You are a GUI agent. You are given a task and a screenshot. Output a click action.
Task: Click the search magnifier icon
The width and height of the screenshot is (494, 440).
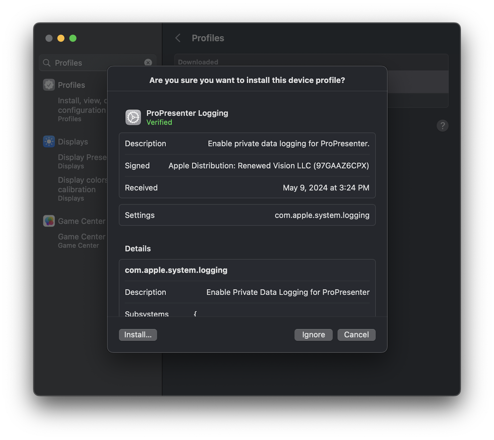tap(47, 63)
